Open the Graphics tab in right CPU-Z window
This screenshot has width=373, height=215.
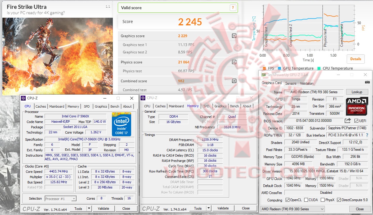(220, 106)
